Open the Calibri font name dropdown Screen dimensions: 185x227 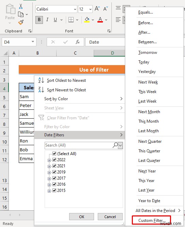(x=75, y=9)
